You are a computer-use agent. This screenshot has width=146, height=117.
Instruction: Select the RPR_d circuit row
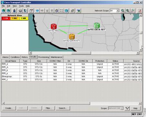click(72, 64)
